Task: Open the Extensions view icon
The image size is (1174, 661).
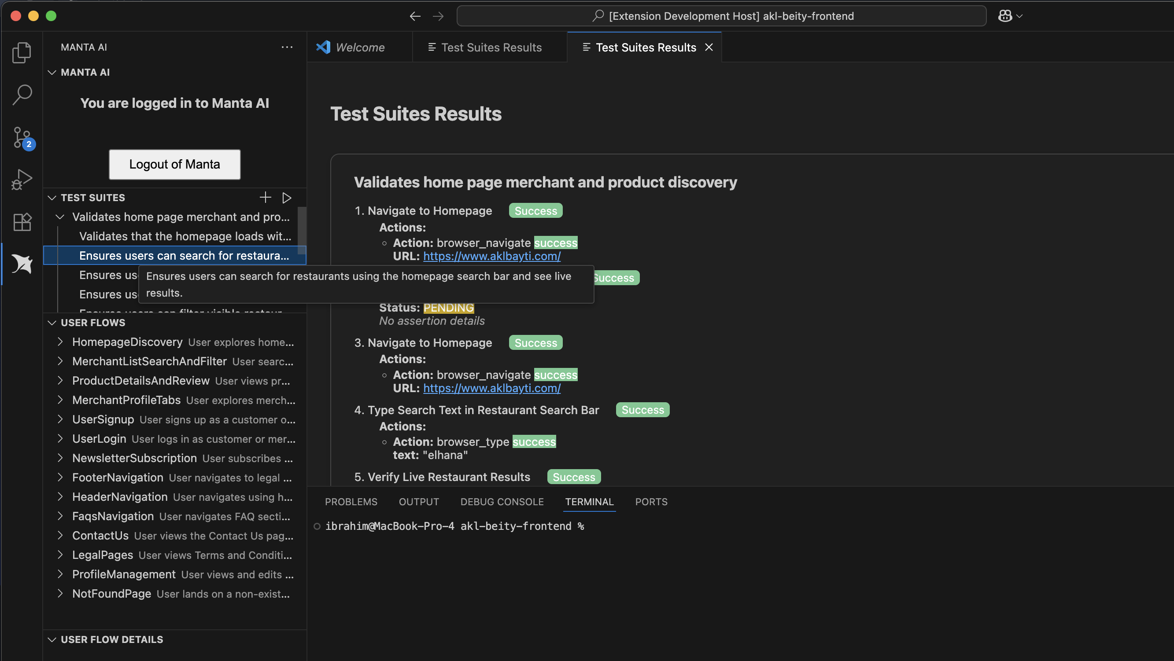Action: pos(22,222)
